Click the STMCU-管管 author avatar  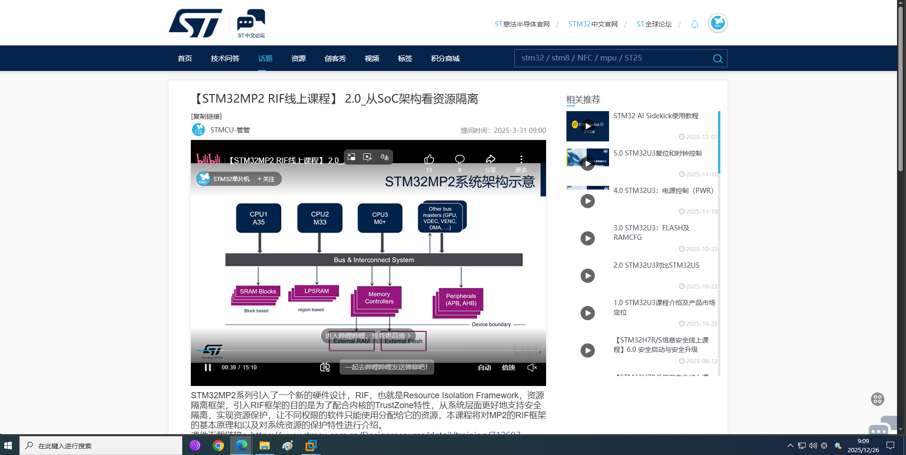[198, 130]
